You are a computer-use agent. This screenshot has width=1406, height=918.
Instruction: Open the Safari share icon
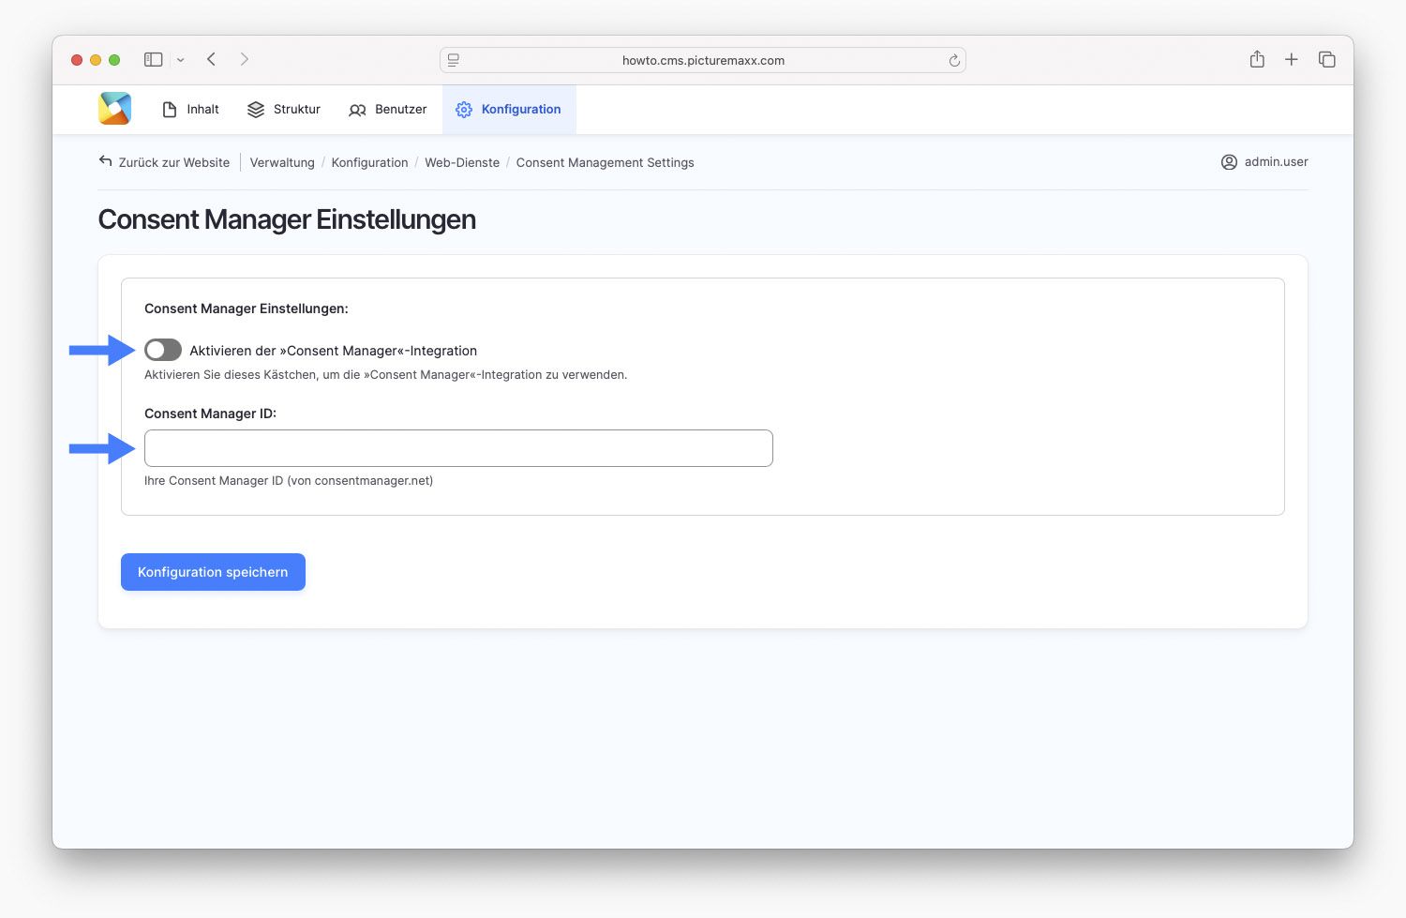coord(1257,59)
